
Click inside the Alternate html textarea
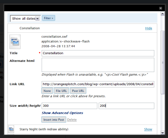coord(98,65)
